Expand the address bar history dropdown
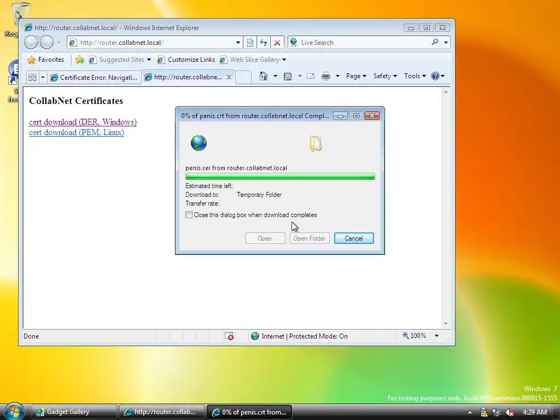The width and height of the screenshot is (560, 420). pos(238,43)
